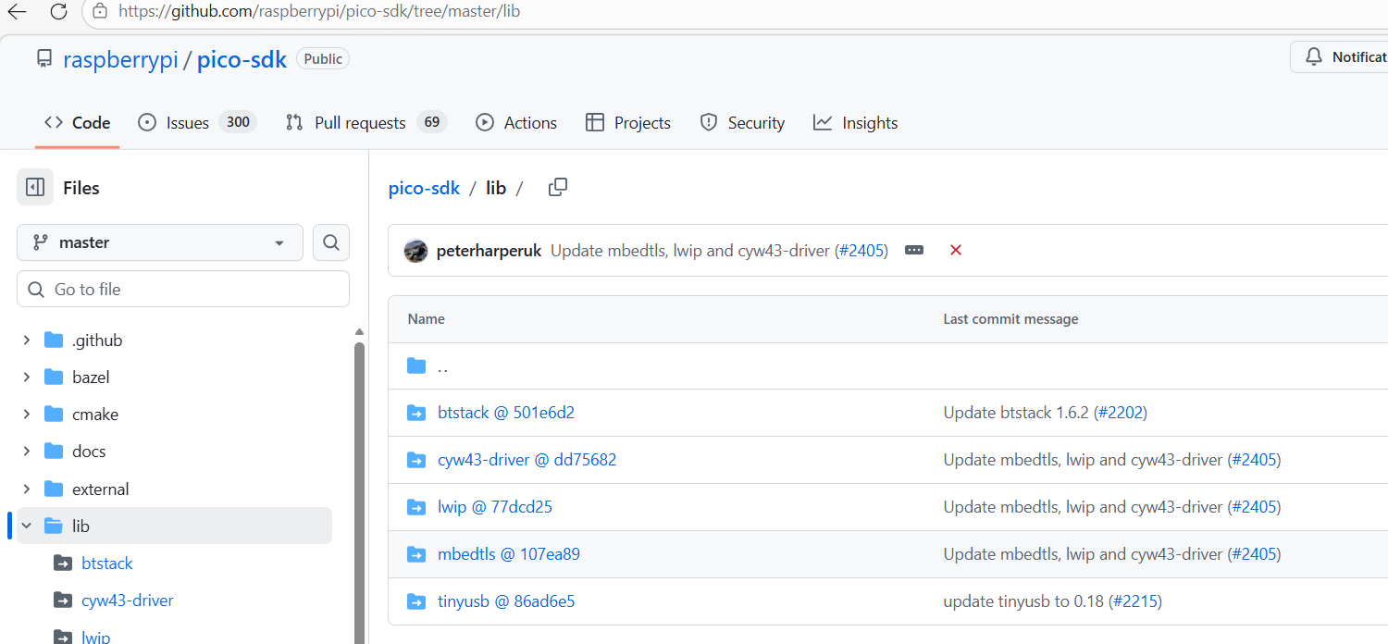Open the Actions tab

(x=516, y=123)
